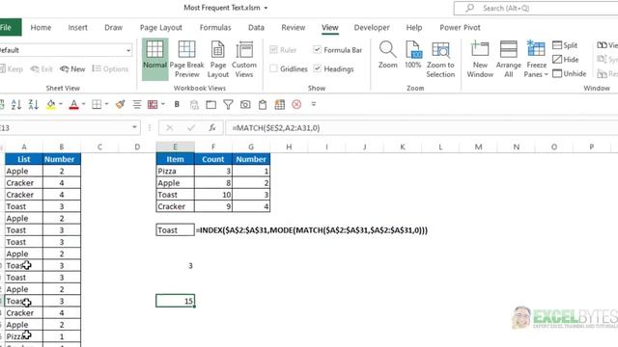The width and height of the screenshot is (618, 347).
Task: Expand the Name Box dropdown
Action: click(134, 127)
